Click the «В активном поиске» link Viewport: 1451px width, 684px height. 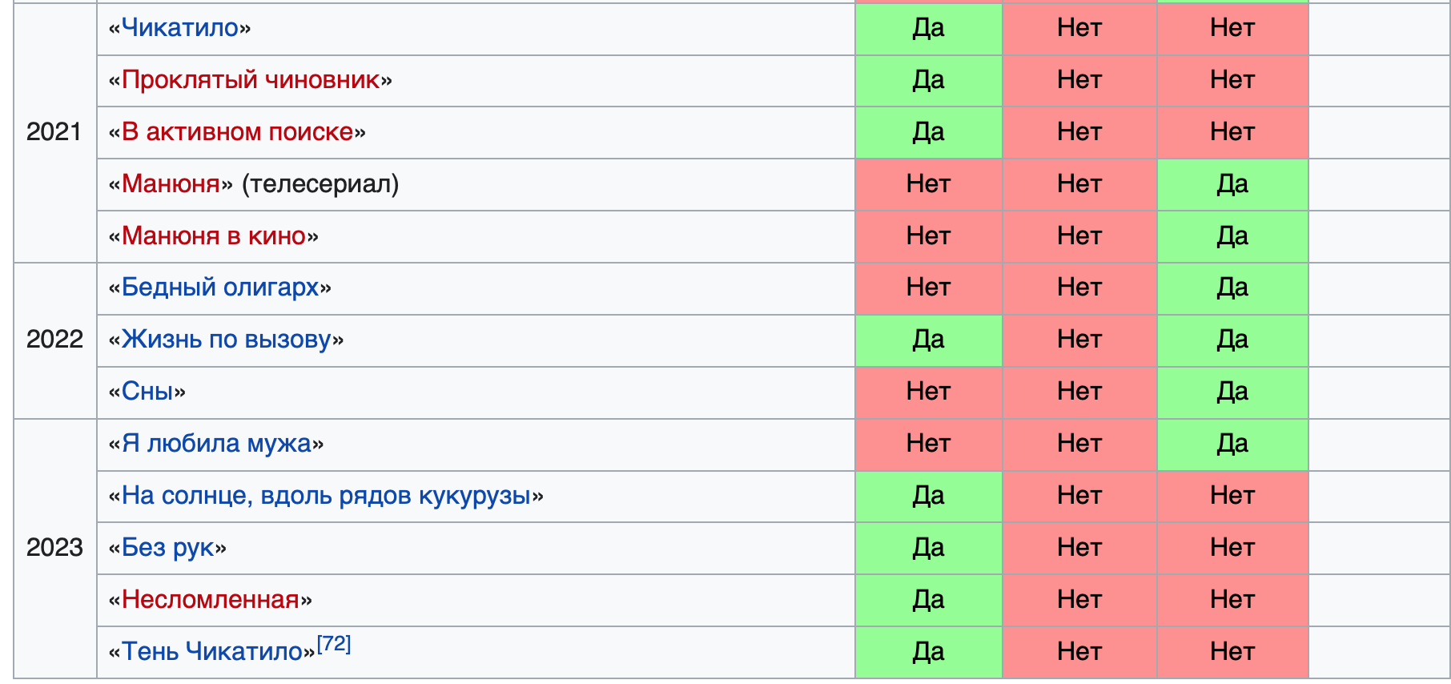coord(237,132)
